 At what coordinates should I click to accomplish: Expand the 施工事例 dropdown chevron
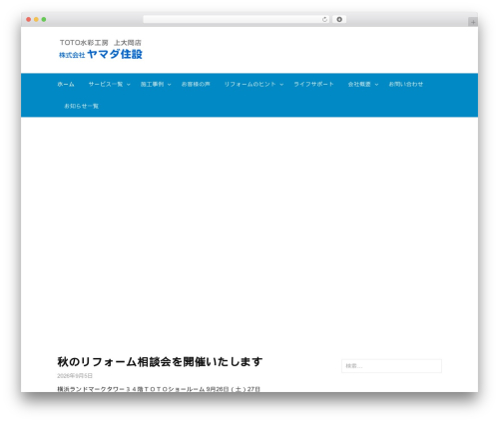(x=170, y=85)
